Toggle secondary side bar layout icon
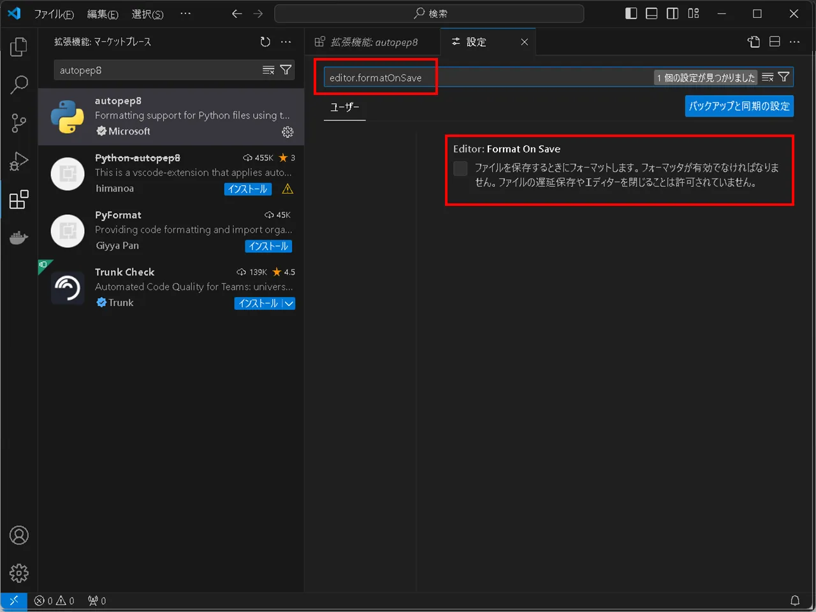The width and height of the screenshot is (816, 612). point(673,13)
